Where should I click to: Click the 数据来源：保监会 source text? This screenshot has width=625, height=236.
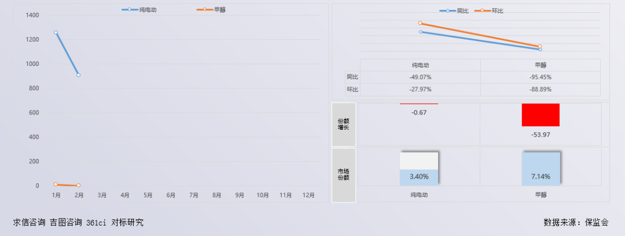tap(576, 222)
